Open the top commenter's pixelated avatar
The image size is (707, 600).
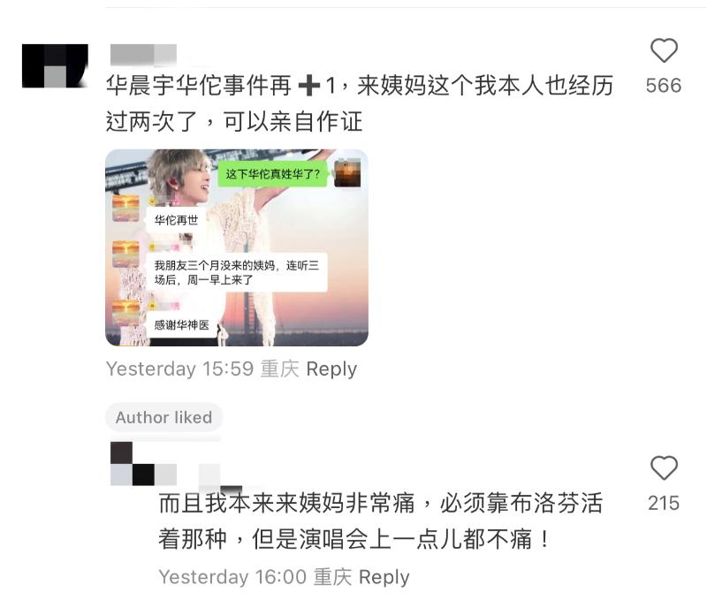[x=55, y=65]
